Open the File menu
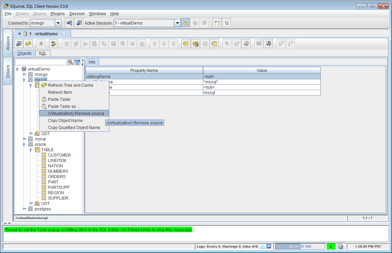Image resolution: width=392 pixels, height=253 pixels. click(8, 14)
